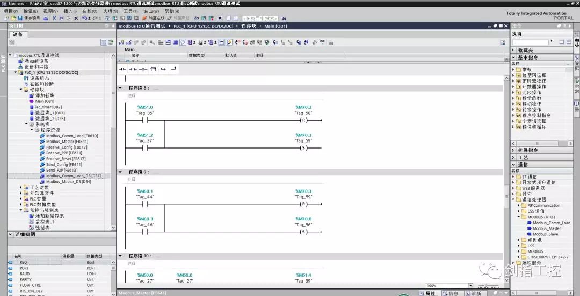Click the open branch icon
Image resolution: width=580 pixels, height=296 pixels.
(x=163, y=69)
